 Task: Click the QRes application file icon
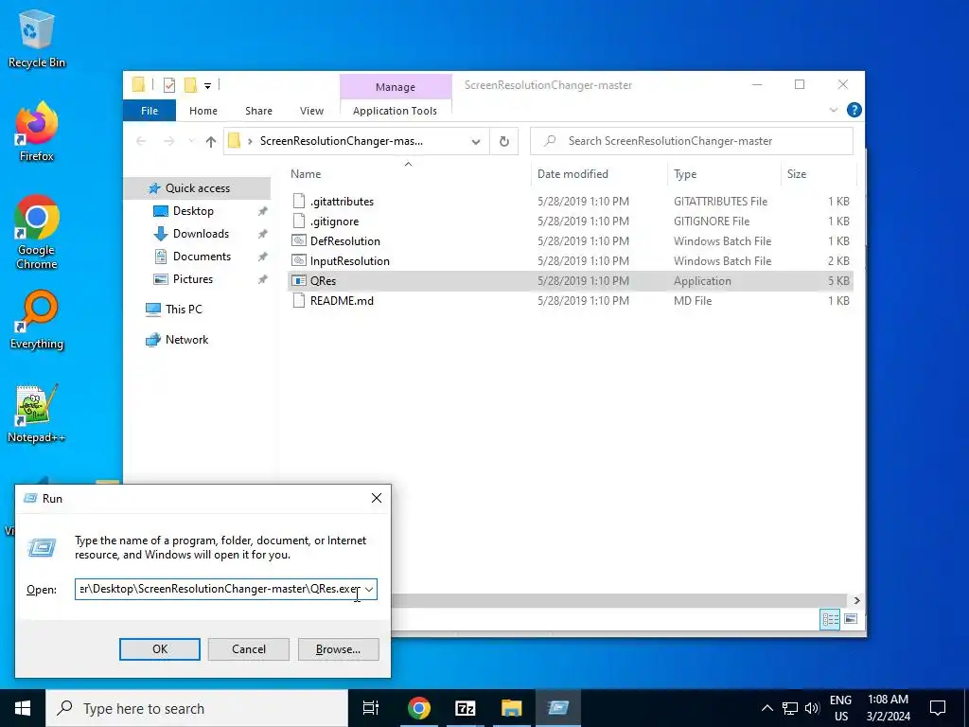299,280
